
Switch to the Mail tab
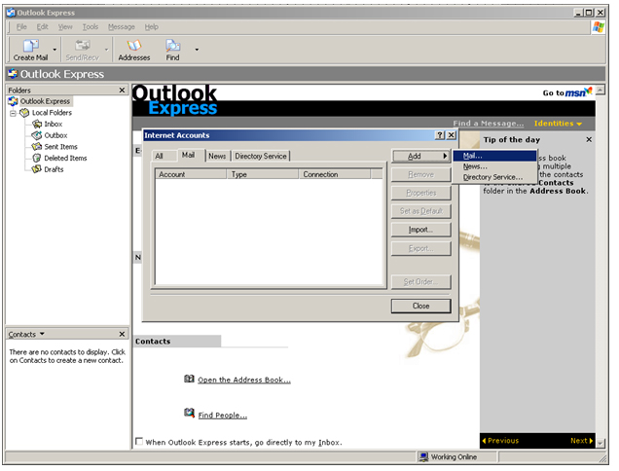click(188, 155)
